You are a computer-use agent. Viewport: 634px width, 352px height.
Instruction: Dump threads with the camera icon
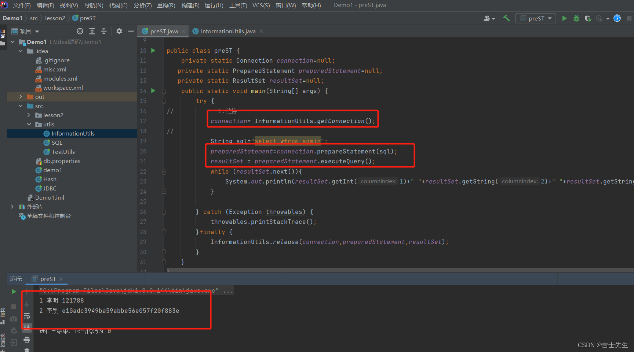pos(14,319)
